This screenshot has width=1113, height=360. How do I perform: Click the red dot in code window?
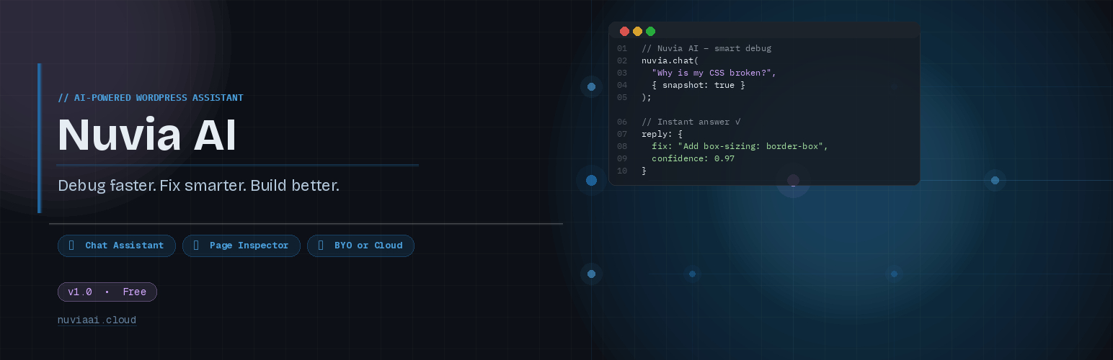coord(624,31)
